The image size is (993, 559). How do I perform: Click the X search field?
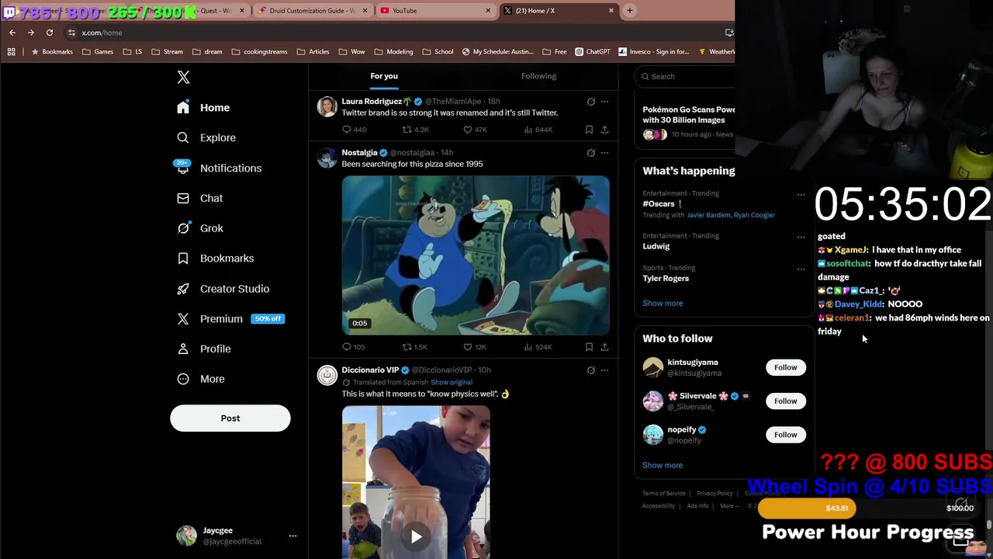coord(684,76)
